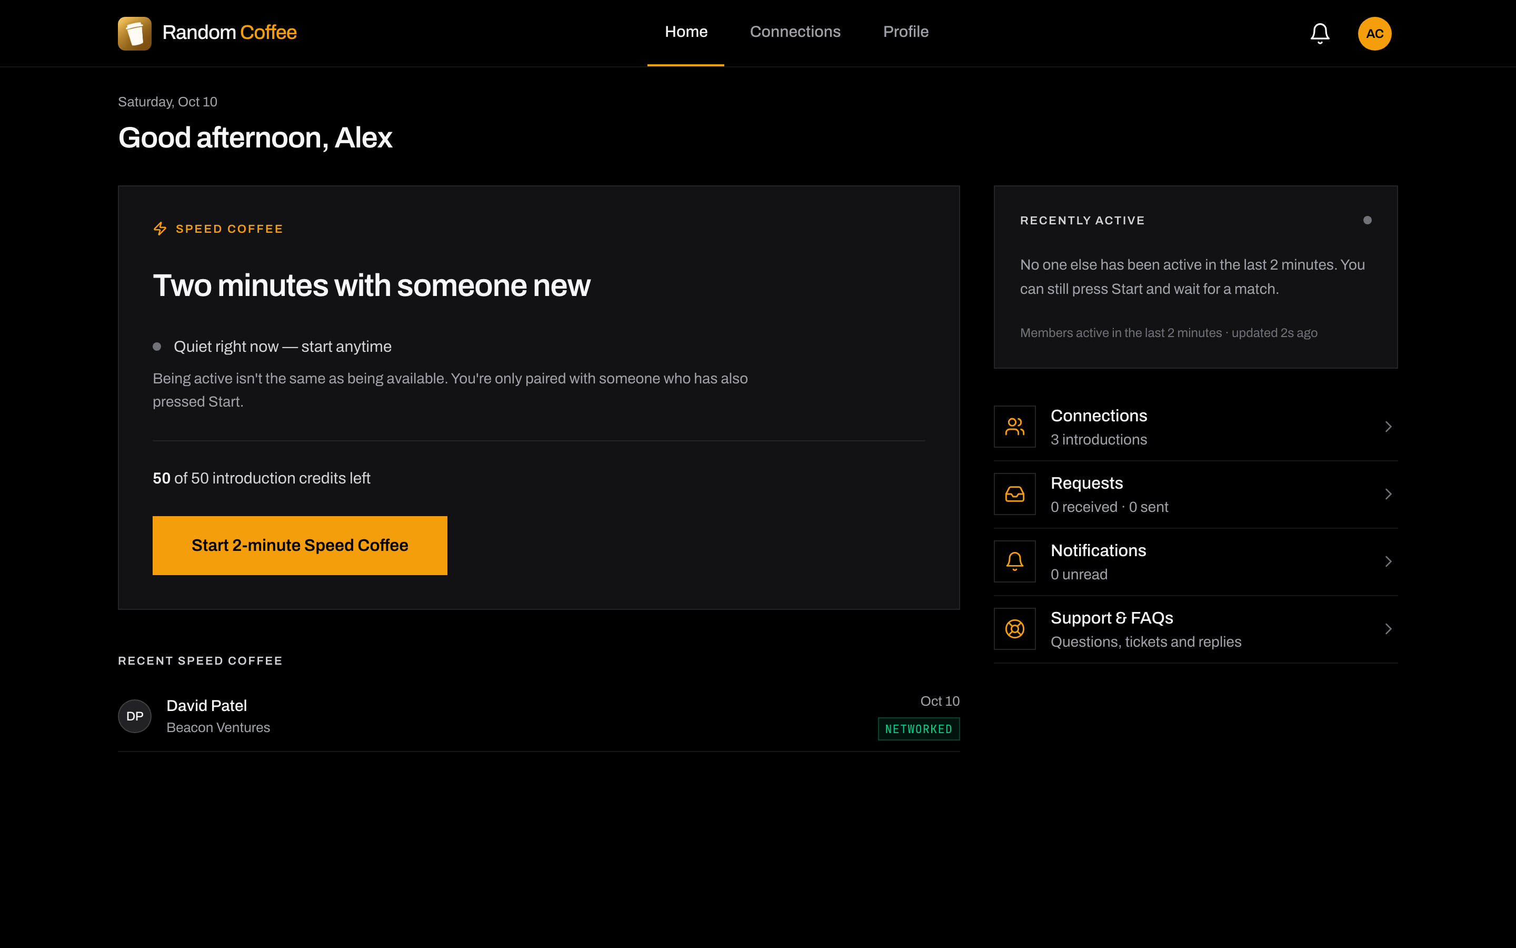Click 'Saturday, Oct 10' date text

[x=167, y=102]
